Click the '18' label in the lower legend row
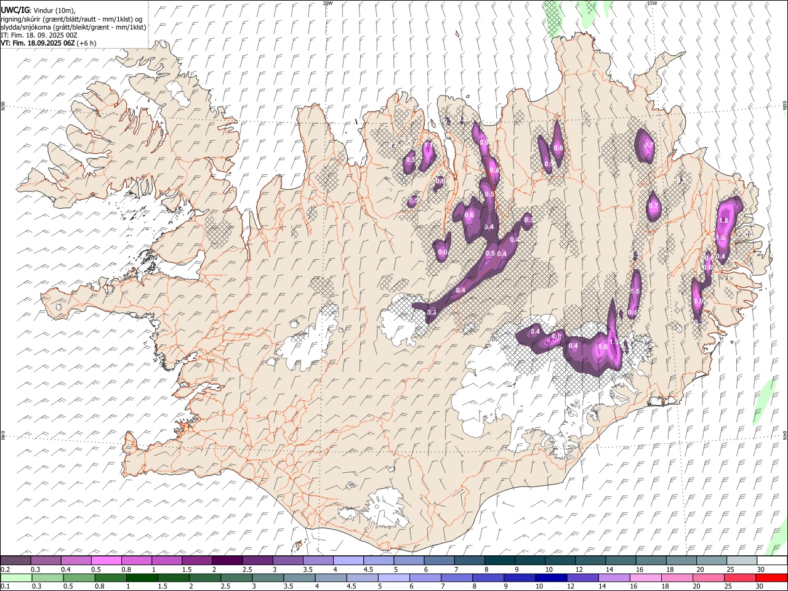This screenshot has width=788, height=591. pyautogui.click(x=665, y=586)
